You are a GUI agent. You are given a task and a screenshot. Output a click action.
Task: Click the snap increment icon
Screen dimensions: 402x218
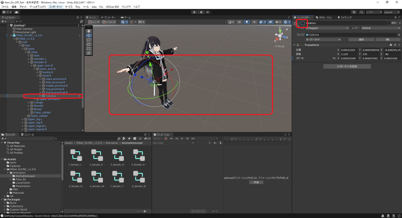click(141, 22)
